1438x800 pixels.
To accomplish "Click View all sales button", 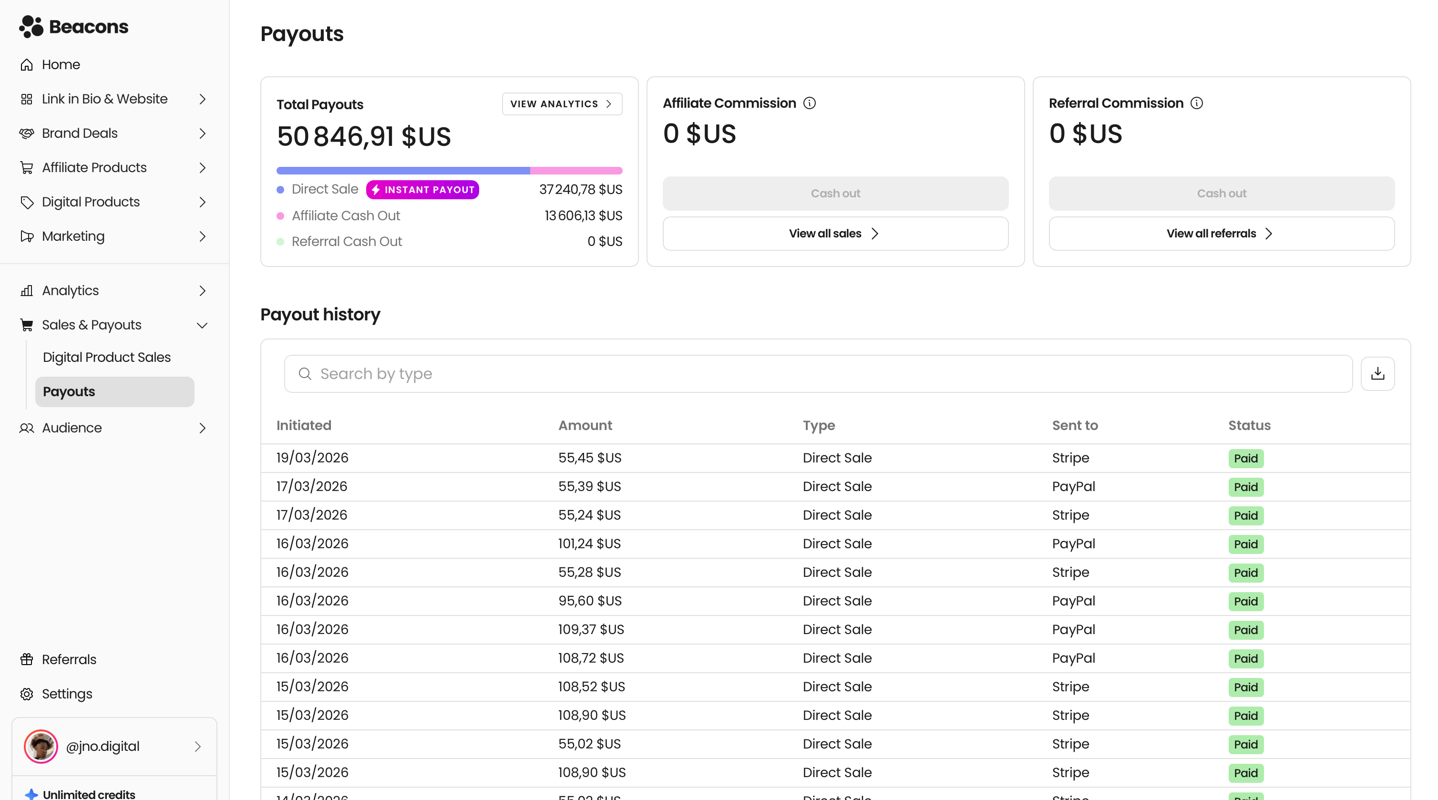I will [x=835, y=233].
